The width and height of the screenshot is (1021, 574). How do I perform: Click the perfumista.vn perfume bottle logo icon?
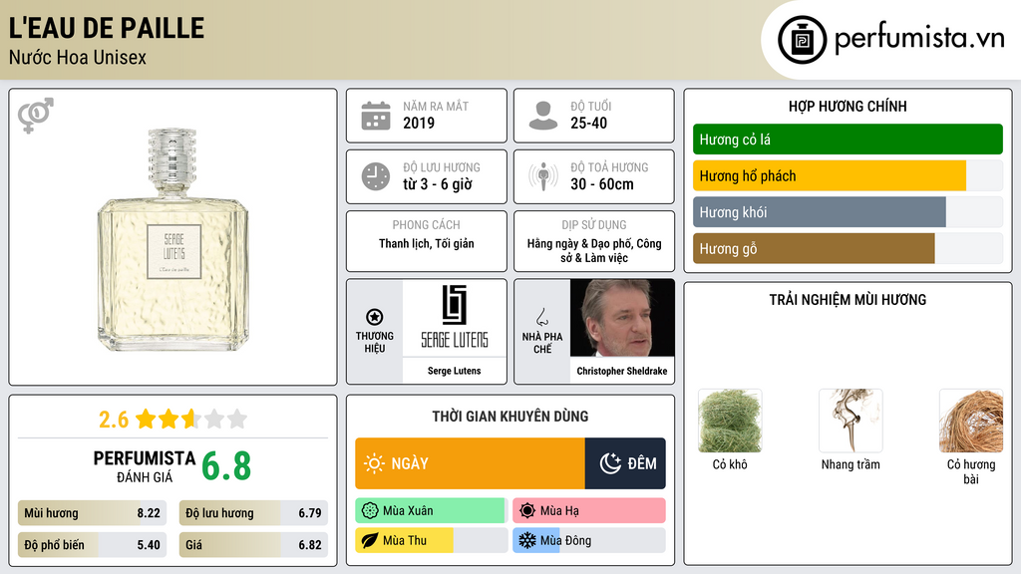[802, 40]
